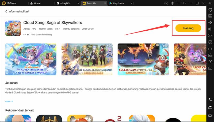Open the Koleksi Dan Evolve Pet screenshot

click(143, 59)
